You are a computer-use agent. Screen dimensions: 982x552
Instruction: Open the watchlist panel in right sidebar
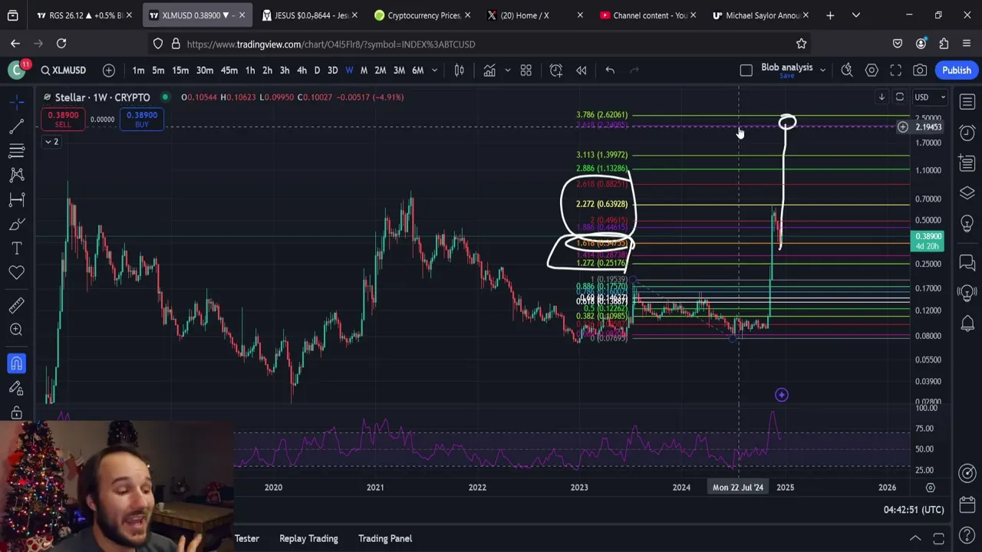coord(967,102)
